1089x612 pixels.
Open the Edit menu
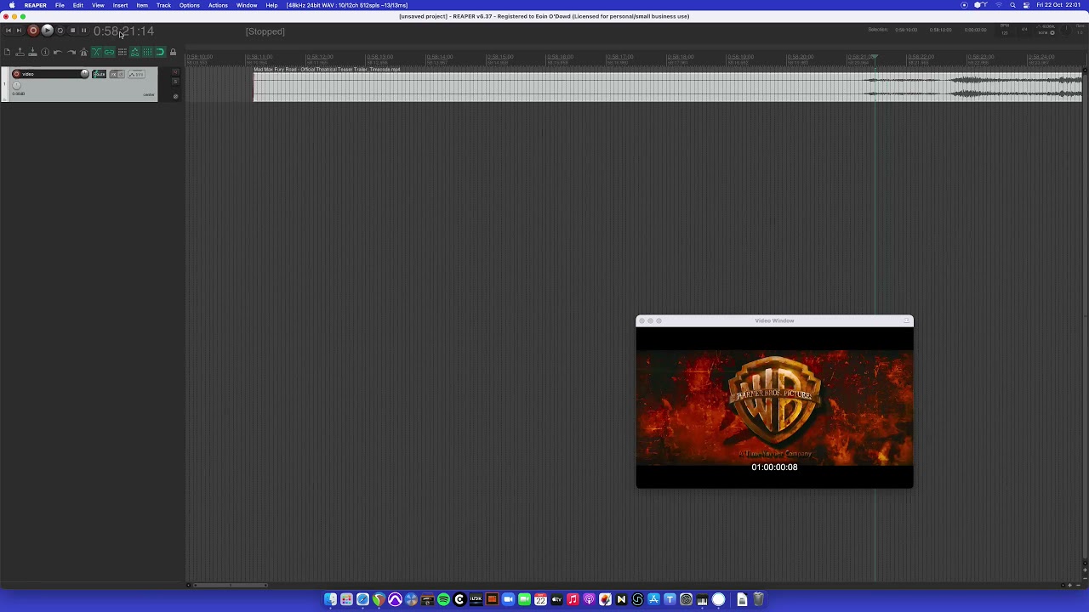click(x=77, y=5)
